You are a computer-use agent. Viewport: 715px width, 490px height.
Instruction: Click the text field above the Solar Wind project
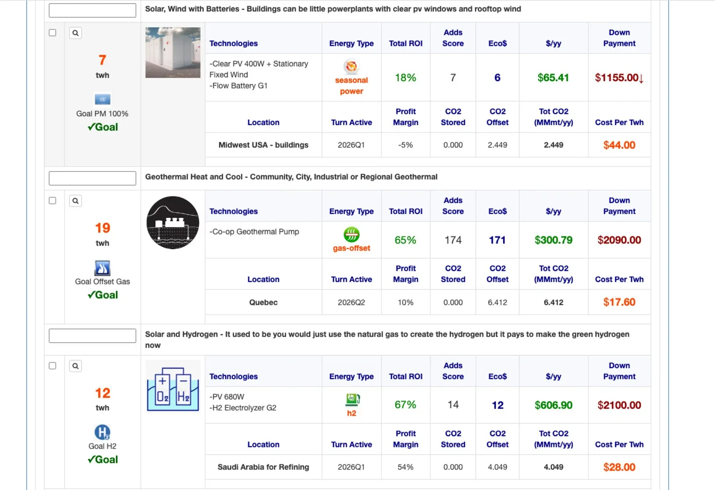click(92, 10)
